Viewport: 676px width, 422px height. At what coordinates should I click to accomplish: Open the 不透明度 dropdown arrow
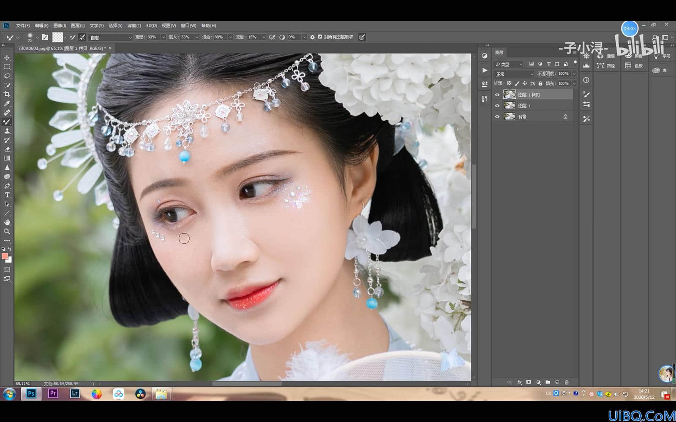(x=574, y=74)
